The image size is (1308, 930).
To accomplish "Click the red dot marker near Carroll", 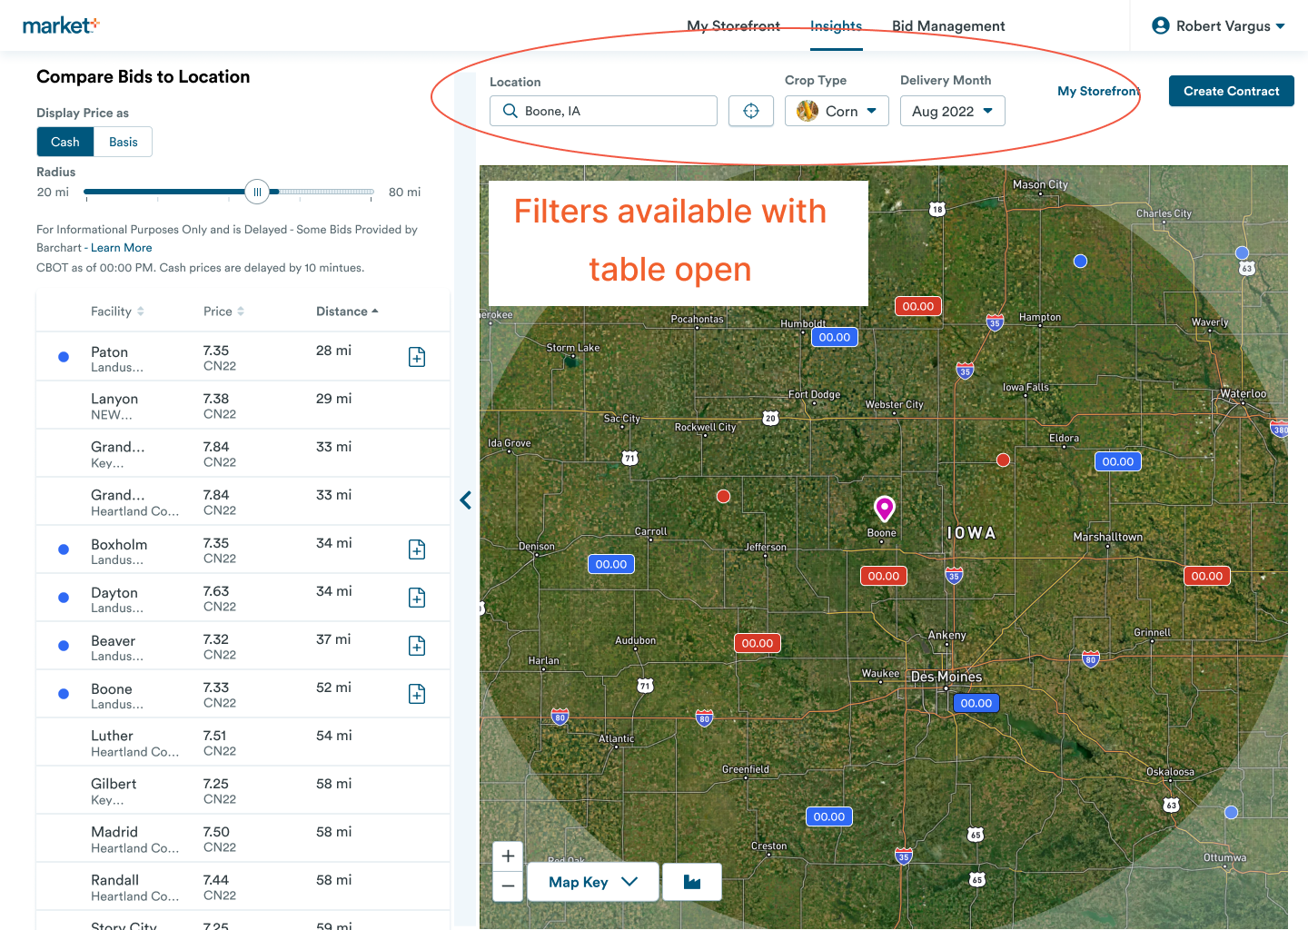I will pos(723,496).
